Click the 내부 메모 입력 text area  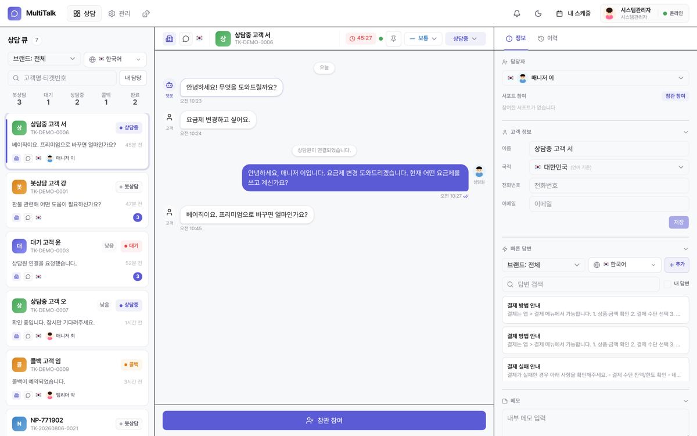[595, 423]
